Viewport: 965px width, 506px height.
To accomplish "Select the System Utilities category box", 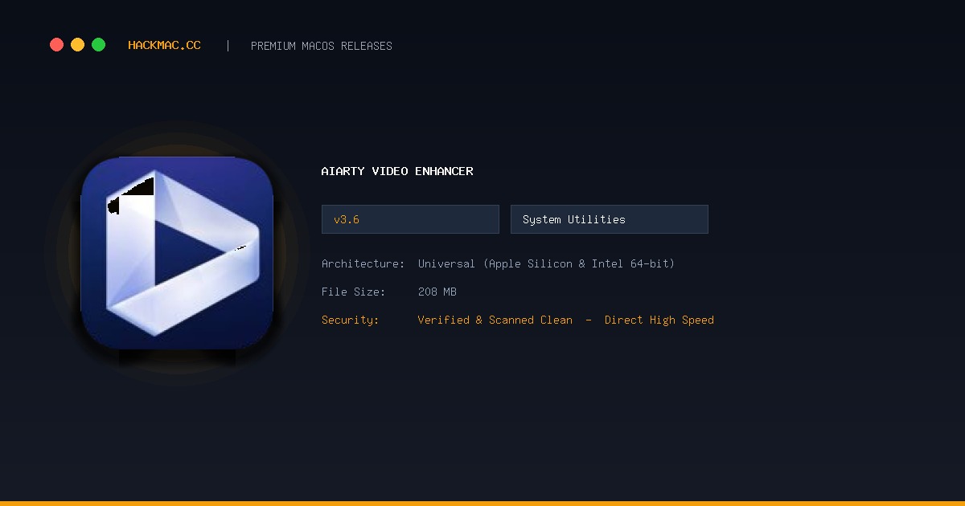I will (610, 219).
